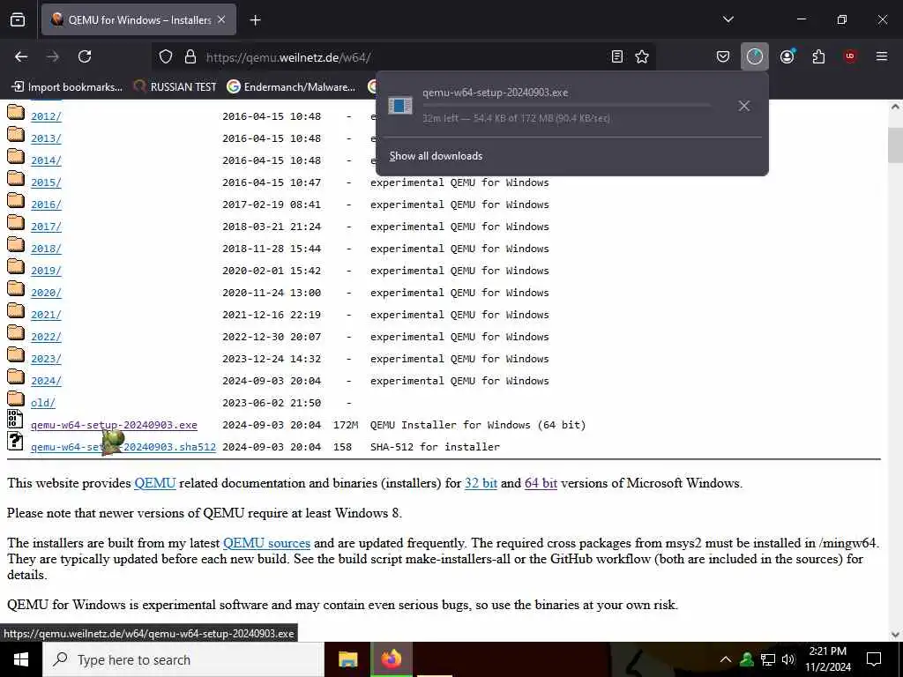Screen dimensions: 903x677
Task: Open Save to Pocket button
Action: point(723,56)
